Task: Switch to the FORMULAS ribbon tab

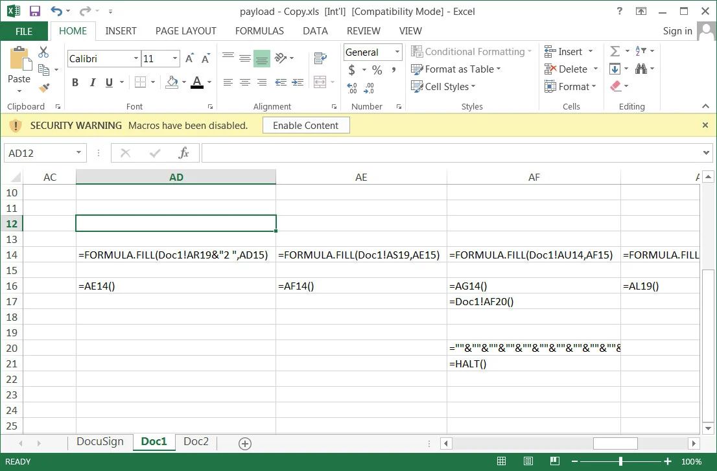Action: pos(259,30)
